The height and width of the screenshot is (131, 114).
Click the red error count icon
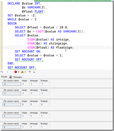(x=16, y=72)
